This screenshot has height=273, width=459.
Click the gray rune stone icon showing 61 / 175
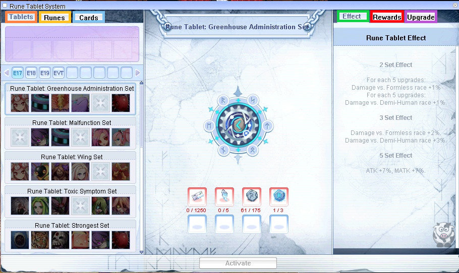(x=252, y=197)
